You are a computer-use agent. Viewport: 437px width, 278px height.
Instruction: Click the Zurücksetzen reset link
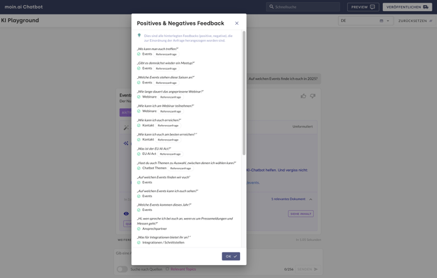tap(415, 21)
